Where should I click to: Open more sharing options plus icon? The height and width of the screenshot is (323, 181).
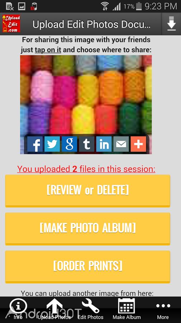coord(138,144)
